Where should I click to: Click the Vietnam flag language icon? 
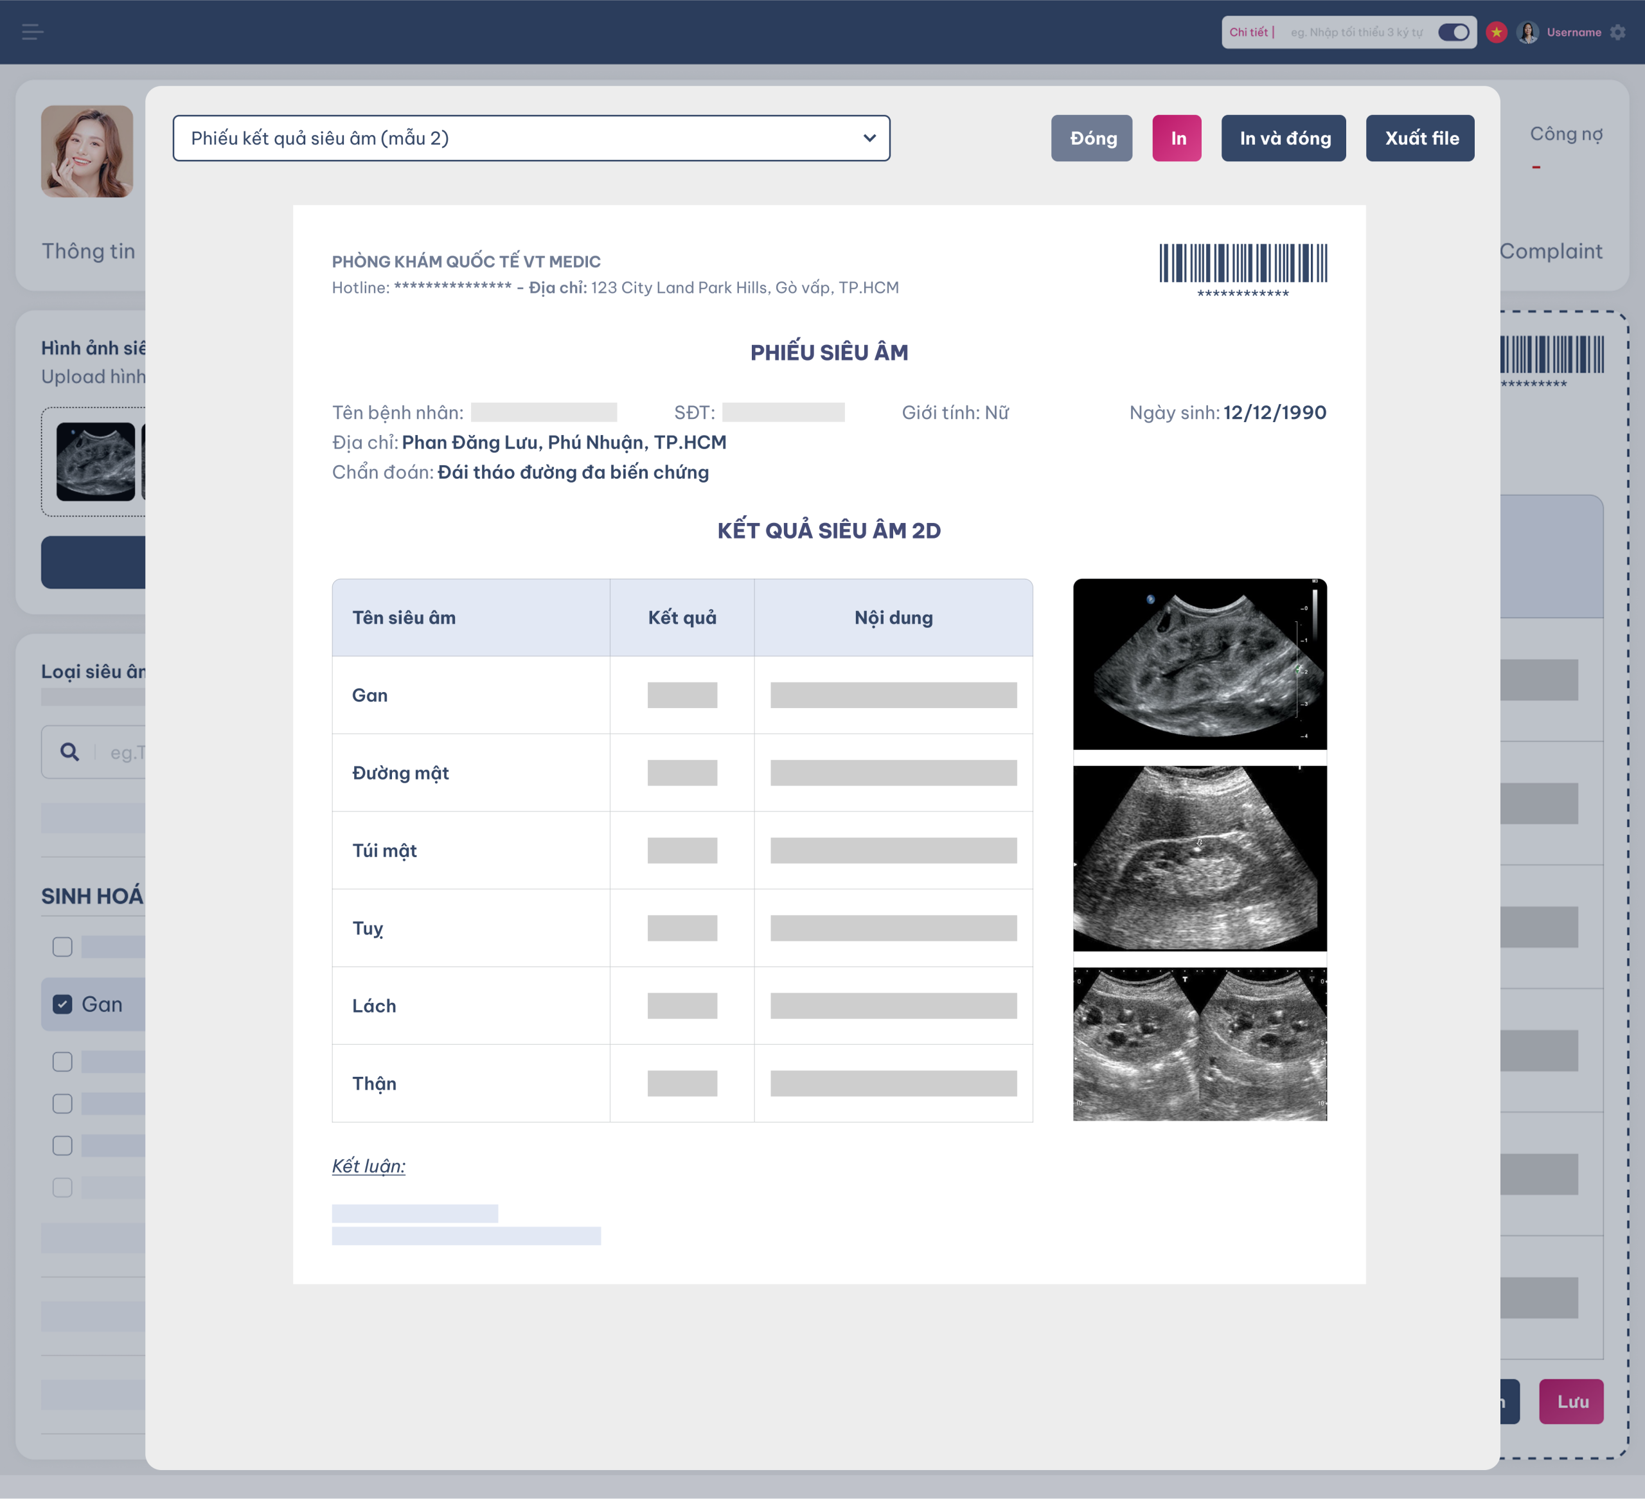(1496, 32)
